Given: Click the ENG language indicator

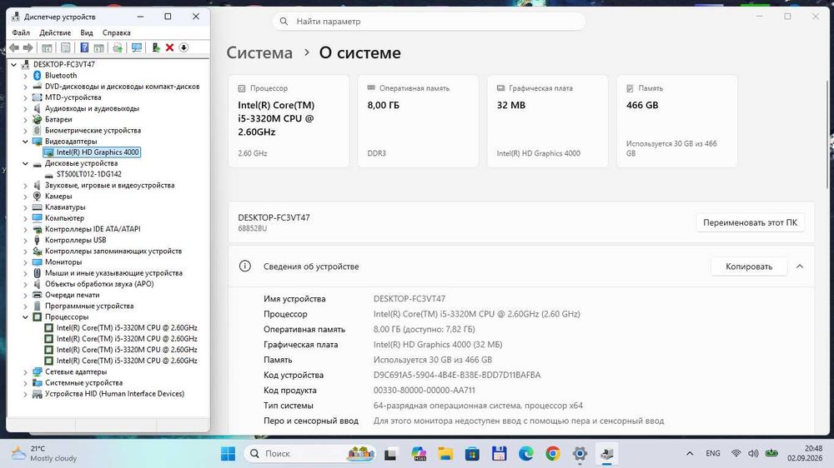Looking at the screenshot, I should click(x=713, y=454).
